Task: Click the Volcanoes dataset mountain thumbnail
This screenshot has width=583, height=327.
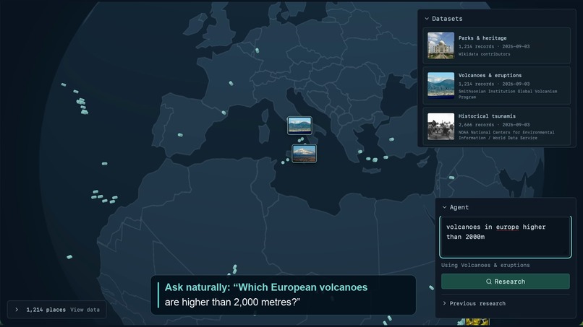Action: pyautogui.click(x=441, y=85)
